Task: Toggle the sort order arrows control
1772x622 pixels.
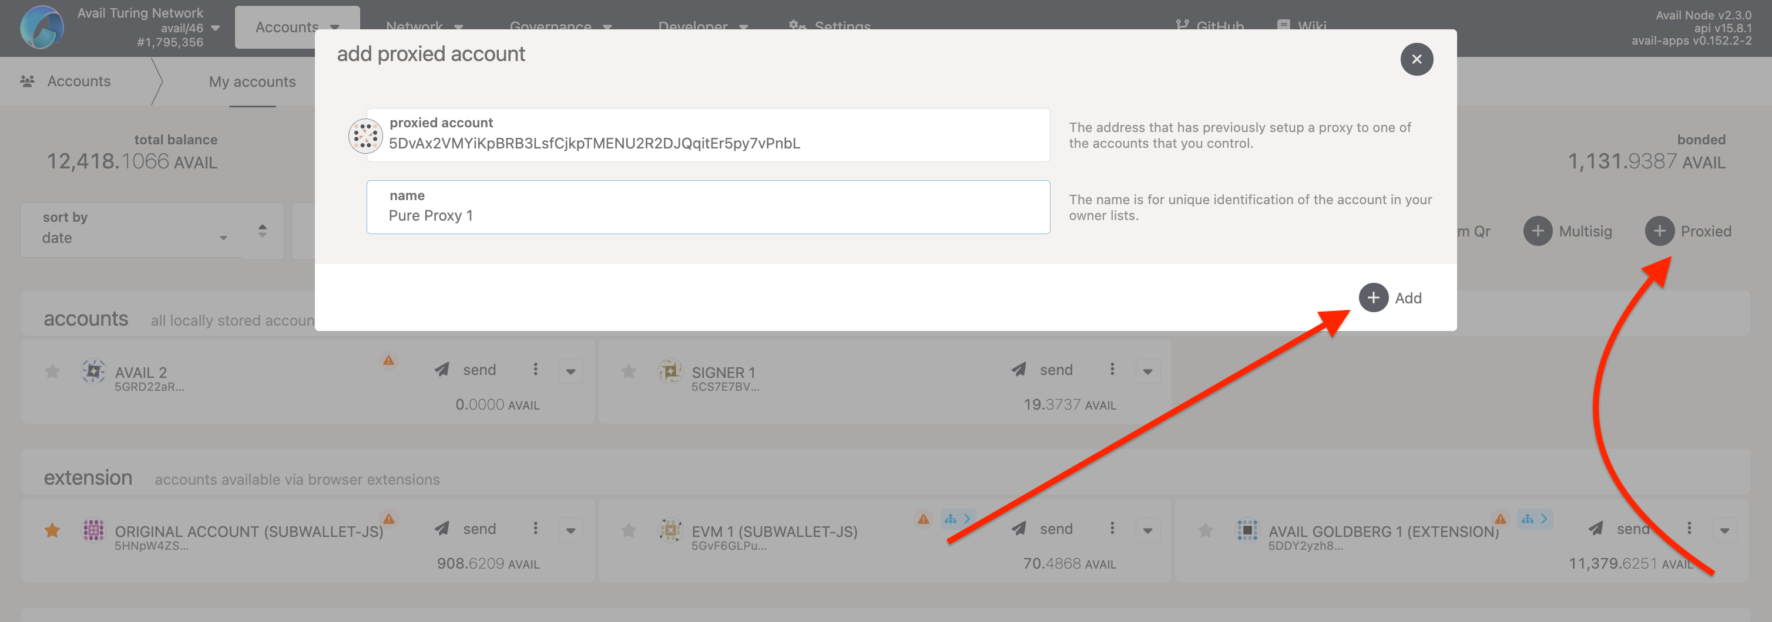Action: click(x=262, y=231)
